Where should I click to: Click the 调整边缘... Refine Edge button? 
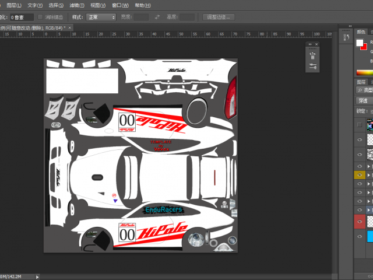click(x=219, y=17)
